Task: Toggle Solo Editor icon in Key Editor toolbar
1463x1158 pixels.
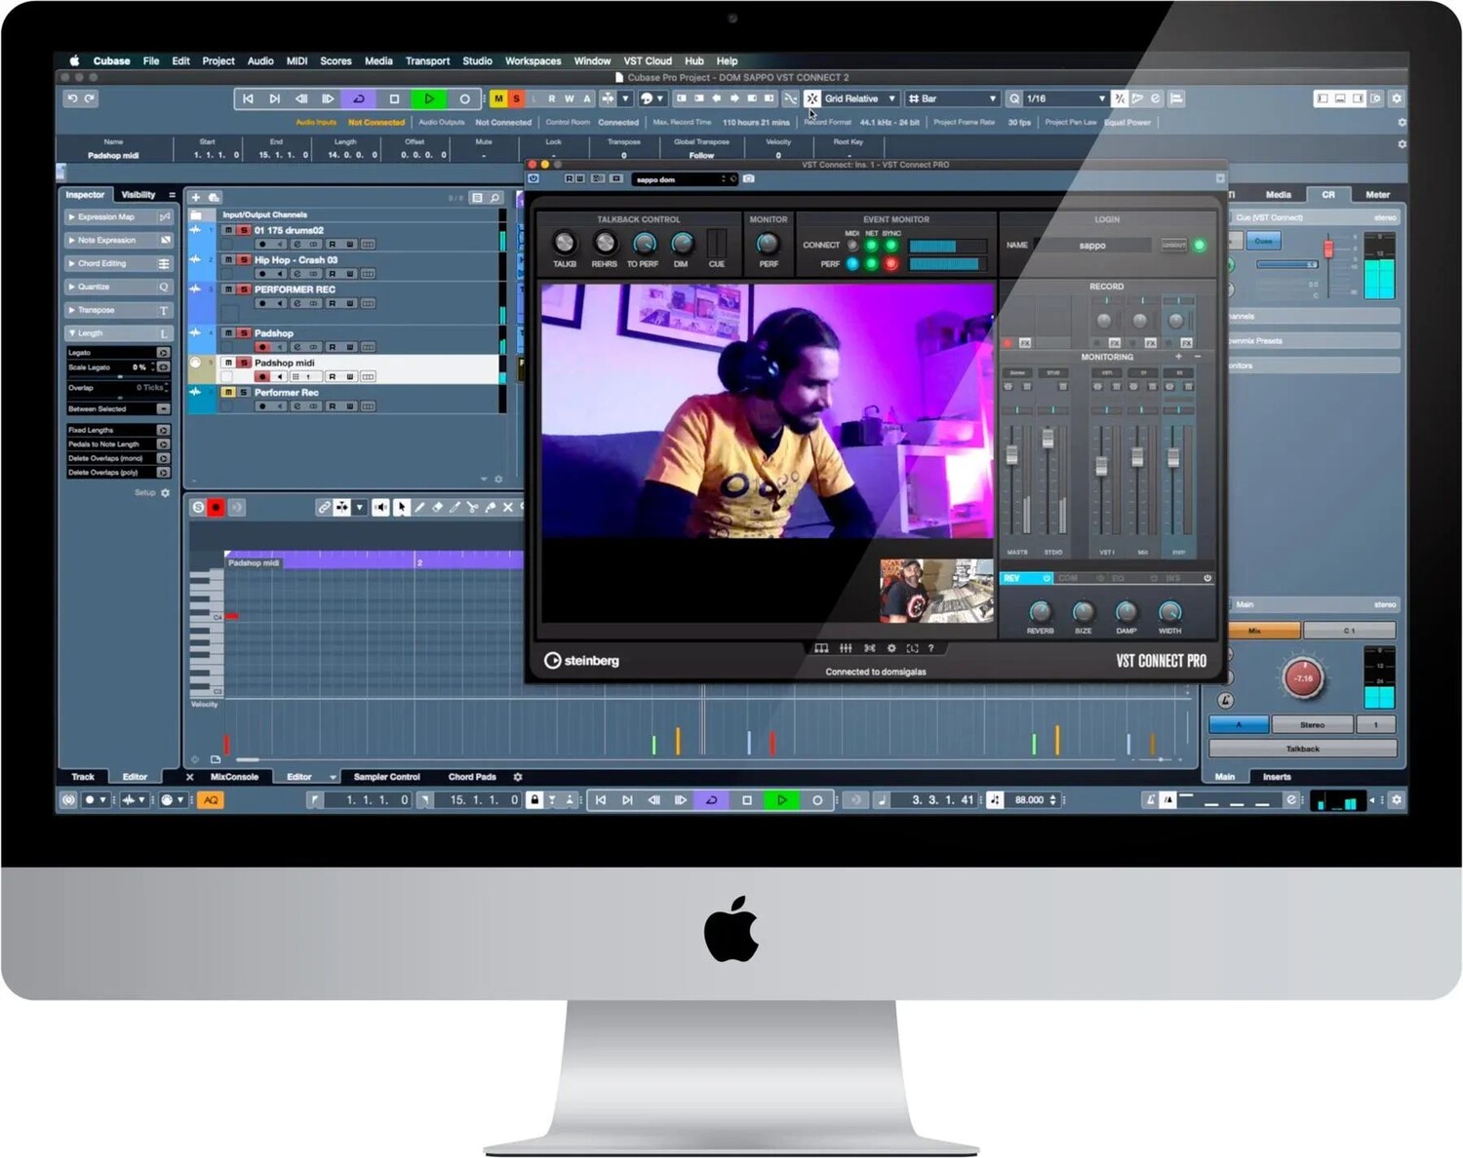Action: [x=198, y=507]
